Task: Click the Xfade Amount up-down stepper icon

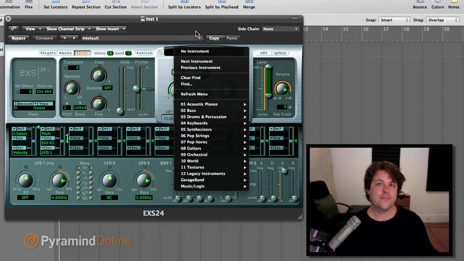Action: (x=16, y=104)
